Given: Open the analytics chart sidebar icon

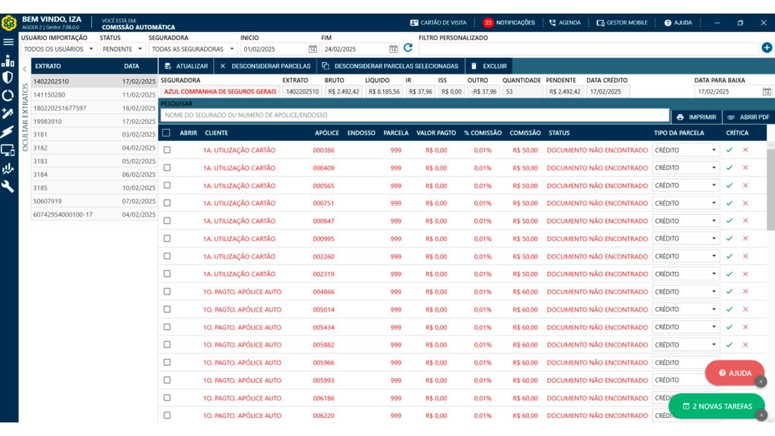Looking at the screenshot, I should pos(8,169).
